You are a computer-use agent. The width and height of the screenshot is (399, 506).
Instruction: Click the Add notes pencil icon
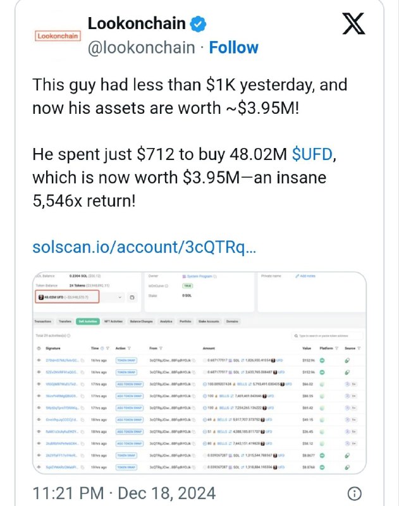pos(297,276)
